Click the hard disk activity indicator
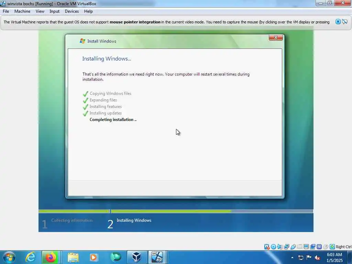 [267, 247]
